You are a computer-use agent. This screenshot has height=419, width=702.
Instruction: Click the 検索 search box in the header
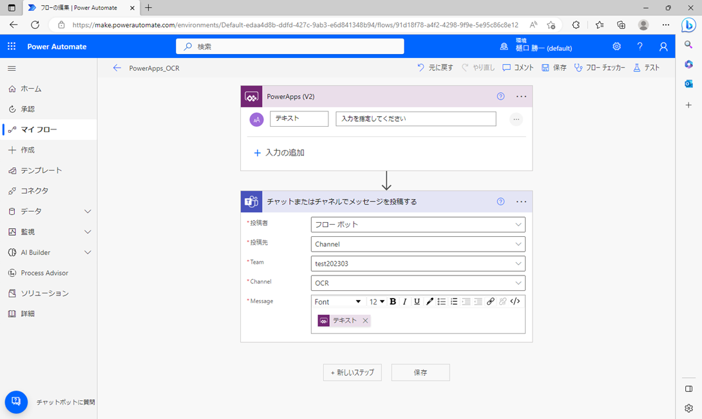coord(290,46)
